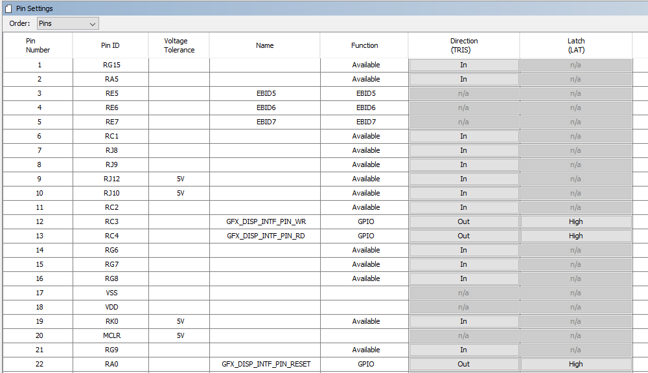Toggle Direction In for pin 10 RJ10

(x=464, y=194)
